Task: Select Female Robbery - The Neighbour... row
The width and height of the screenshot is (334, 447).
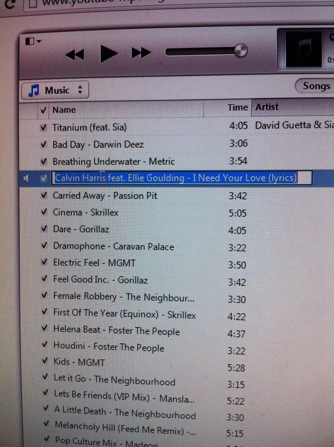Action: coord(124,297)
